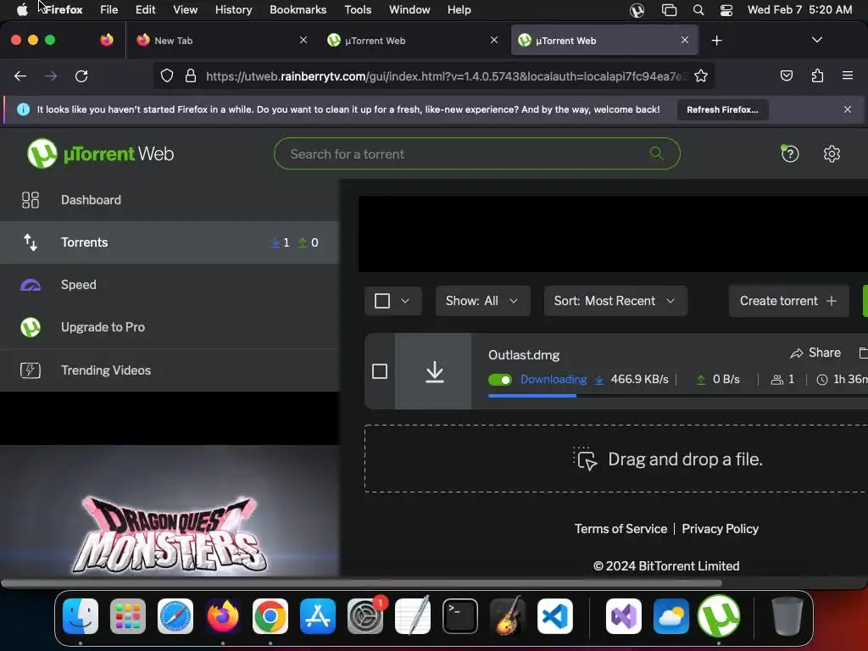Viewport: 868px width, 651px height.
Task: Open Trending Videos sidebar item
Action: click(x=170, y=370)
